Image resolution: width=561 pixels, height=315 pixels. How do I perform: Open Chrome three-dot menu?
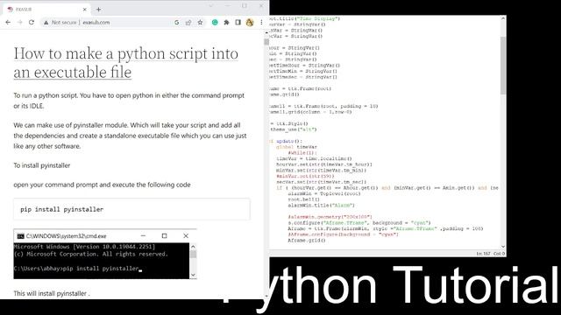(261, 22)
